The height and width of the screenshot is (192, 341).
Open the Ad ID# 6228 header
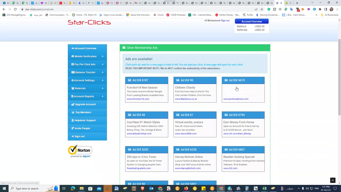tap(195, 150)
